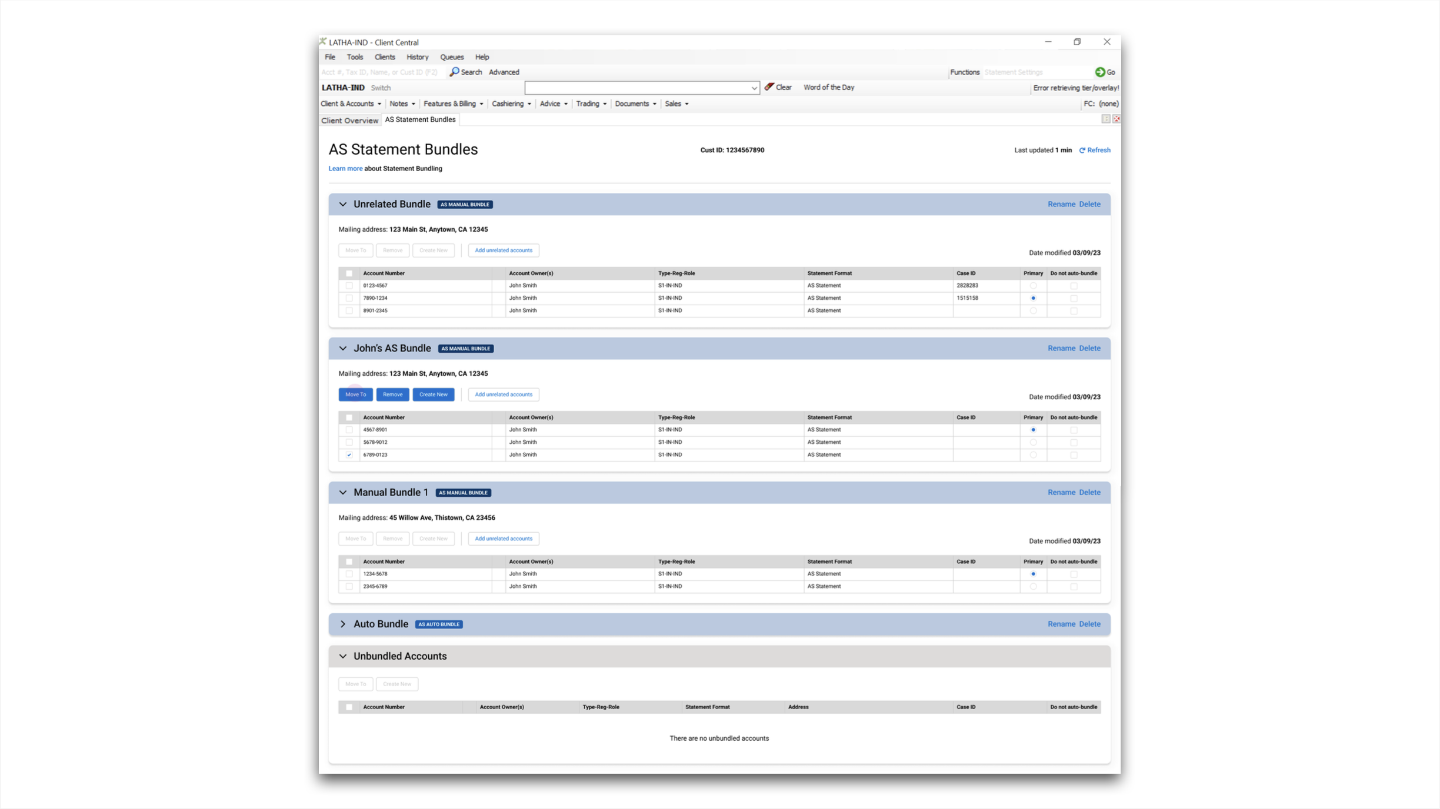The width and height of the screenshot is (1440, 809).
Task: Restore down the Client Central window
Action: (x=1076, y=42)
